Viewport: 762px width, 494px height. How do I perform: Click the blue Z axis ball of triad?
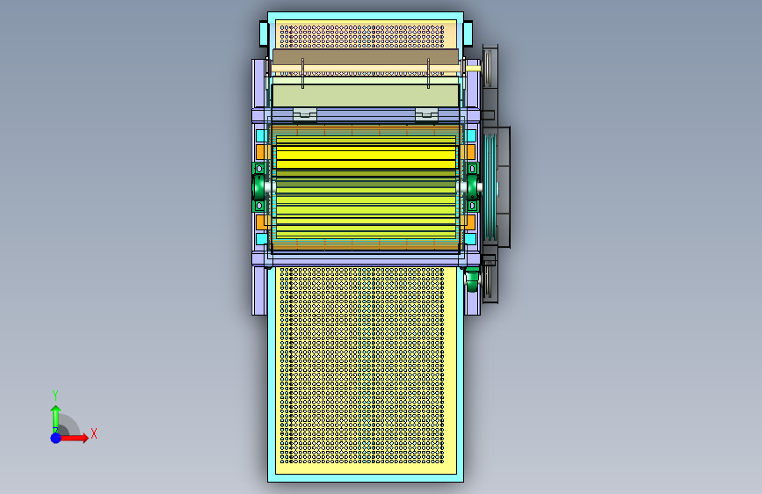click(56, 438)
